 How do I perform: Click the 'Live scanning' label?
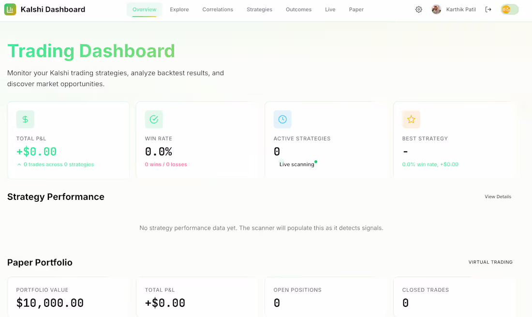click(296, 164)
